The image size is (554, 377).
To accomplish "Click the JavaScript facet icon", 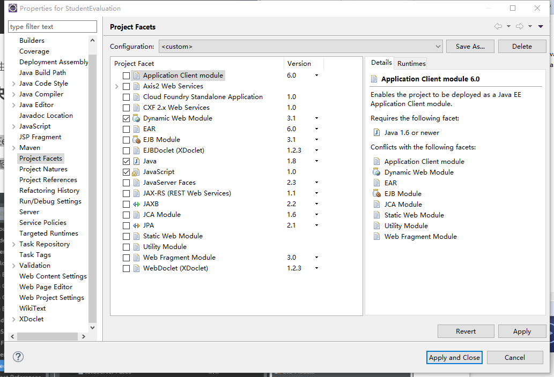I will pyautogui.click(x=136, y=172).
